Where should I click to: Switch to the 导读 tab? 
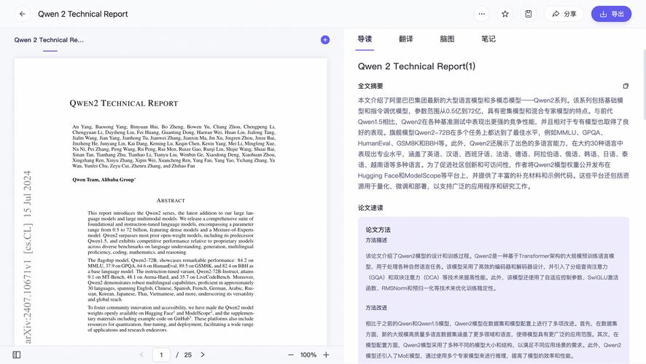(x=365, y=39)
